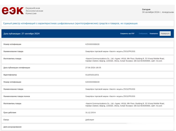Image resolution: width=176 pixels, height=131 pixels.
Task: Click Наименование товара полное label
Action: (x=16, y=96)
